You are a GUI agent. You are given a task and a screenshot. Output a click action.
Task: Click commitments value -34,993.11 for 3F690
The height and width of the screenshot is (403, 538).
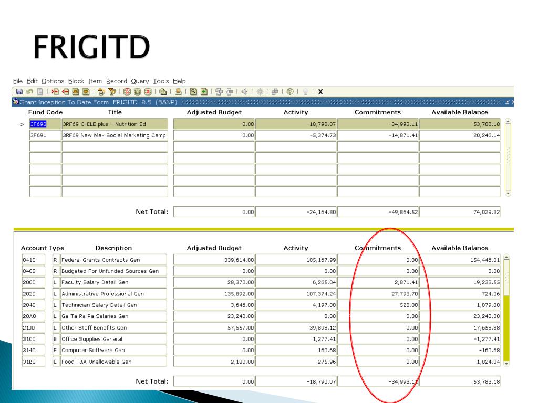point(378,124)
